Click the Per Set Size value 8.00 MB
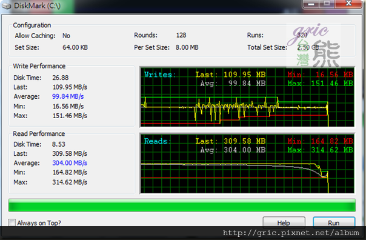 pyautogui.click(x=187, y=47)
